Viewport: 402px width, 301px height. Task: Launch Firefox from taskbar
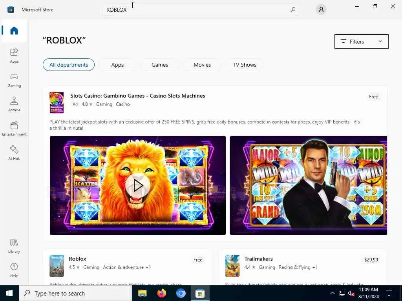pos(161,293)
